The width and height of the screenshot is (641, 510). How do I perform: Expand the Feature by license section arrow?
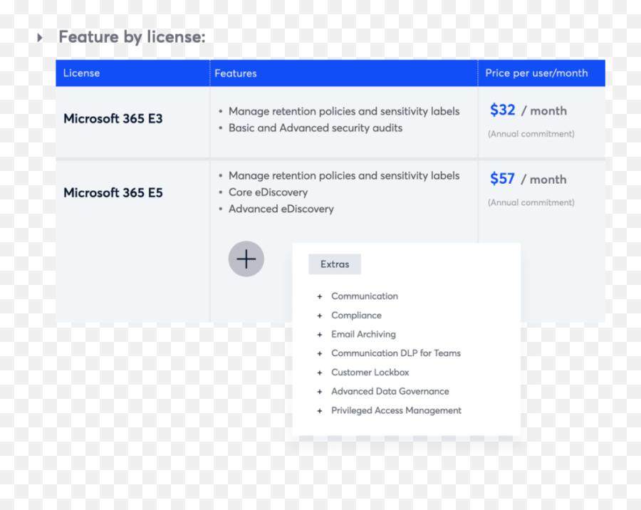pos(38,36)
